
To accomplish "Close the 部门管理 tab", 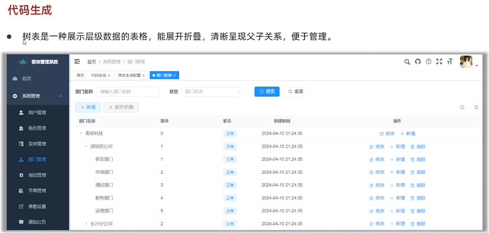I will (x=175, y=75).
